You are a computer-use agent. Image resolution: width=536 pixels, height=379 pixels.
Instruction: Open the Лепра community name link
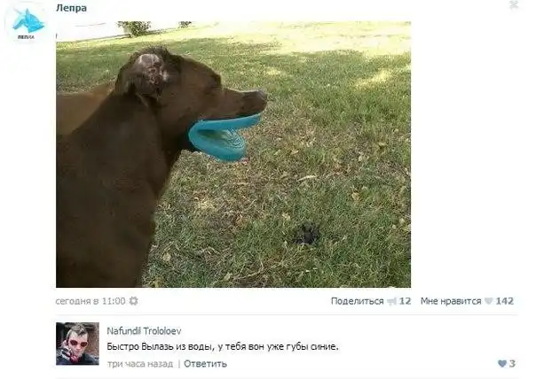[x=71, y=8]
